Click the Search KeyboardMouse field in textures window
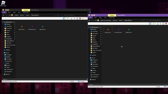 74,15
